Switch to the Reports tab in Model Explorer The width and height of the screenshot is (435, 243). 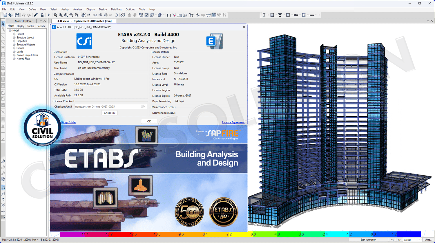pyautogui.click(x=41, y=26)
